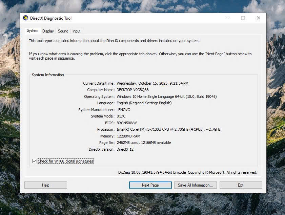Viewport: 285px width, 215px height.
Task: Close the DirectX Diagnostic Tool window
Action: pos(259,18)
